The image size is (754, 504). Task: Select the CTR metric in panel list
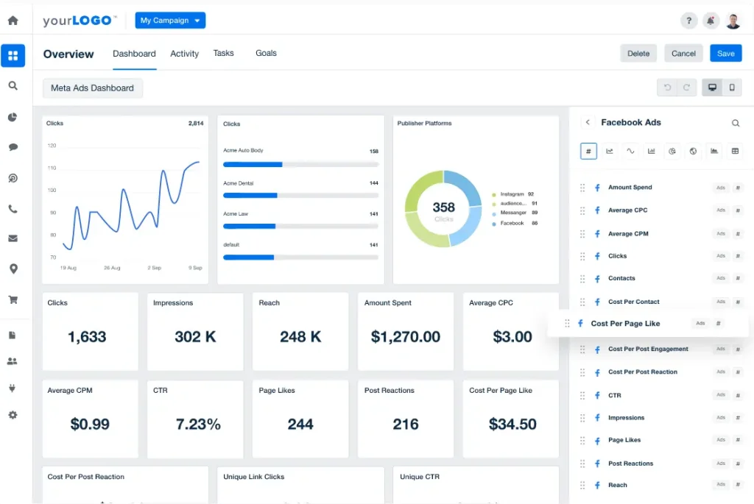pos(662,395)
